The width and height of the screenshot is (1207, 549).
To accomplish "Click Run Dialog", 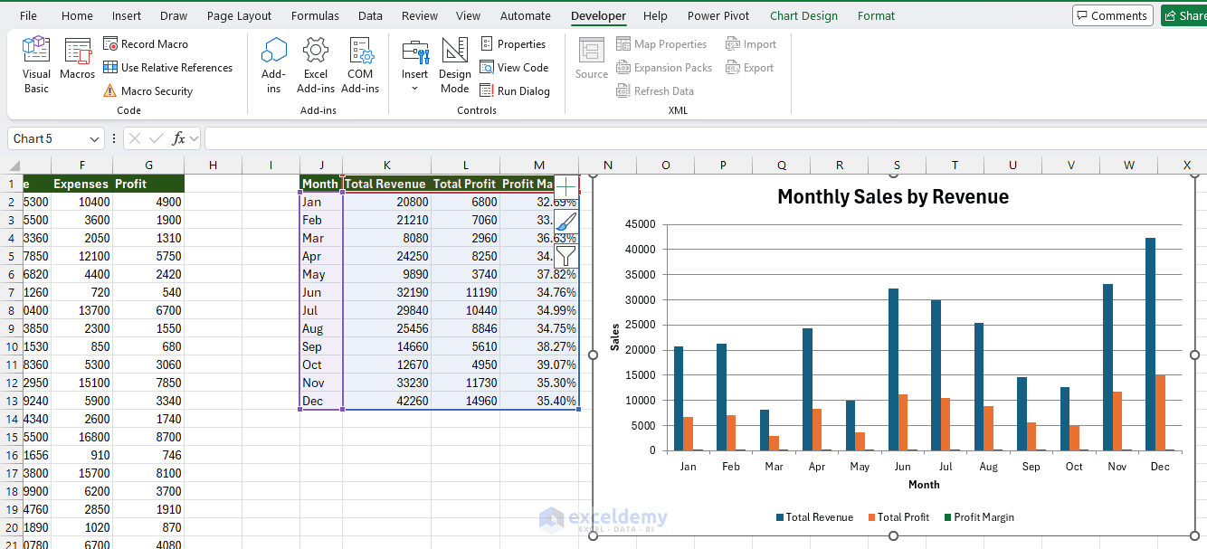I will [x=515, y=90].
